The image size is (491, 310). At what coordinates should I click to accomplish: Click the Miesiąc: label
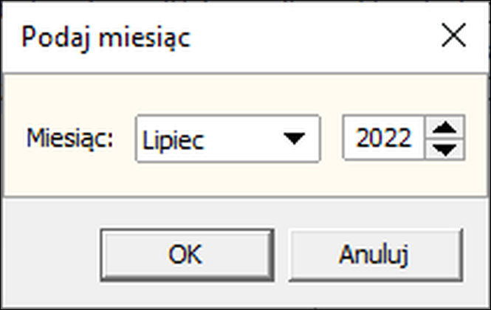[x=70, y=138]
